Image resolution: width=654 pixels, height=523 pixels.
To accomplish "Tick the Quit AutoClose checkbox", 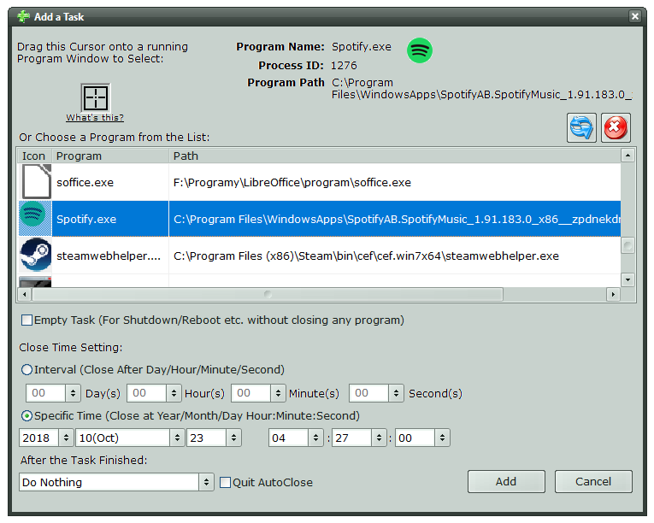I will click(225, 482).
